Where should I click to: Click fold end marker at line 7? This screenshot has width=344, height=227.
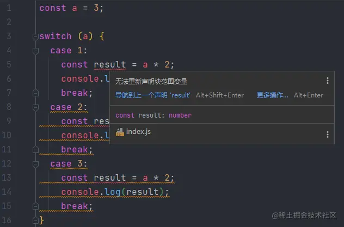coord(35,93)
